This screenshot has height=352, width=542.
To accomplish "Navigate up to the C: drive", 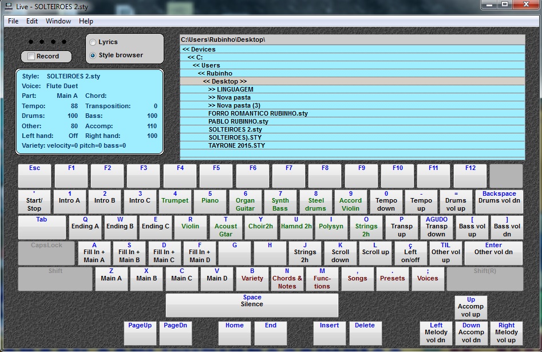I will (352, 57).
